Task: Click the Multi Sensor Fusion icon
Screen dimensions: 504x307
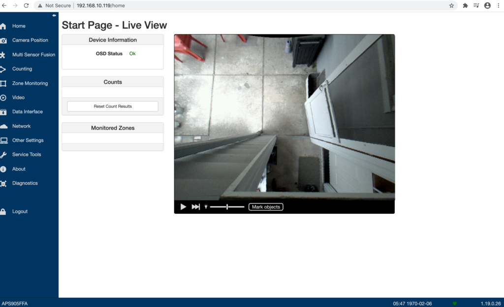Action: point(2,55)
